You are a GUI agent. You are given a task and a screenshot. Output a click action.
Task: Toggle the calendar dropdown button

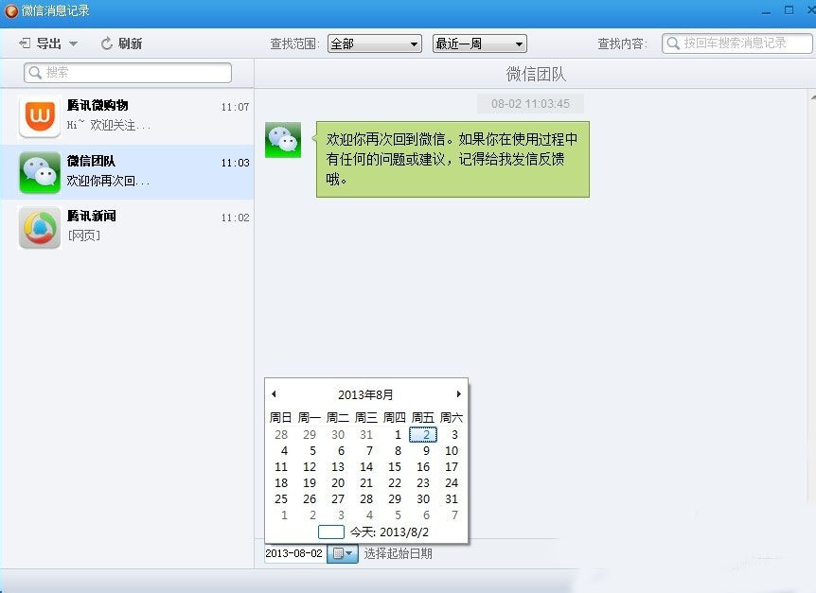tap(343, 553)
